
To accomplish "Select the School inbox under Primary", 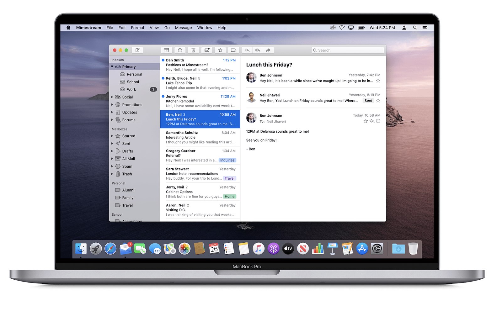I will click(x=135, y=82).
